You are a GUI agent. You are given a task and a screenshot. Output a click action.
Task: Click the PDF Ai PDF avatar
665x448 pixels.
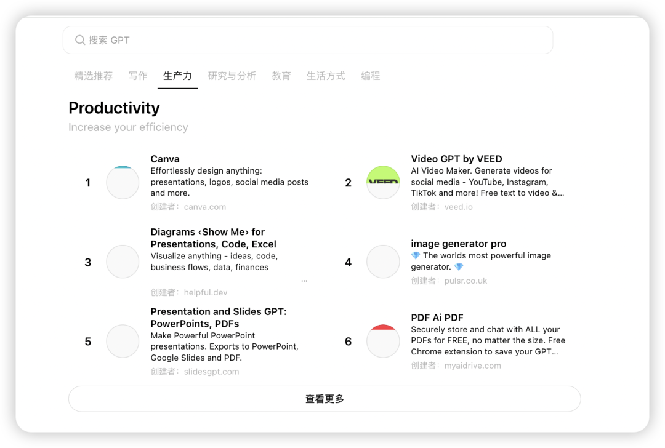tap(383, 341)
